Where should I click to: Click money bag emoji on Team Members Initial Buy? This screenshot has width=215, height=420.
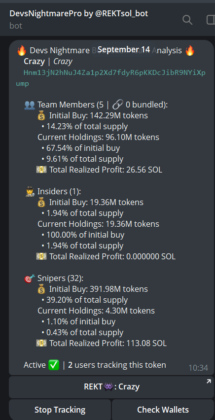pyautogui.click(x=41, y=116)
